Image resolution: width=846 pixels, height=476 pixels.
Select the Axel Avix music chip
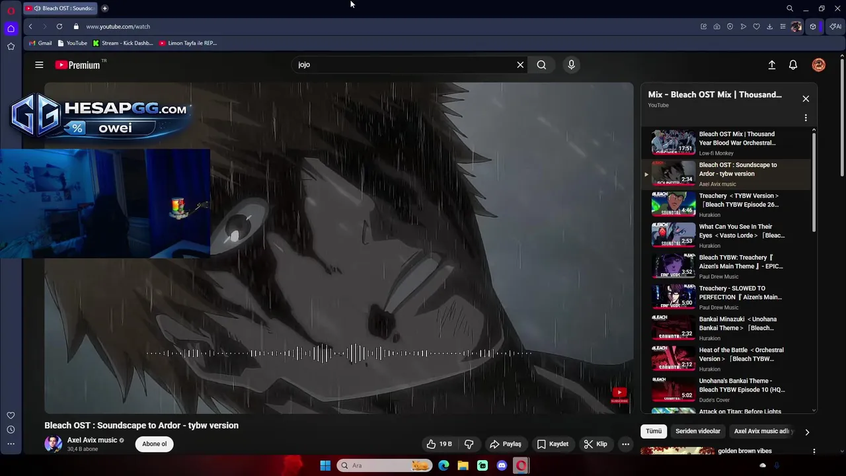pyautogui.click(x=761, y=431)
